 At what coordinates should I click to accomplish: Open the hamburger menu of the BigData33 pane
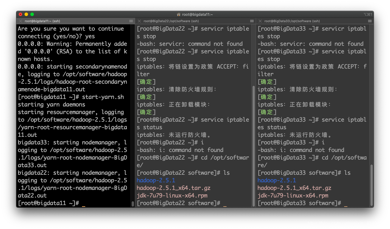370,21
